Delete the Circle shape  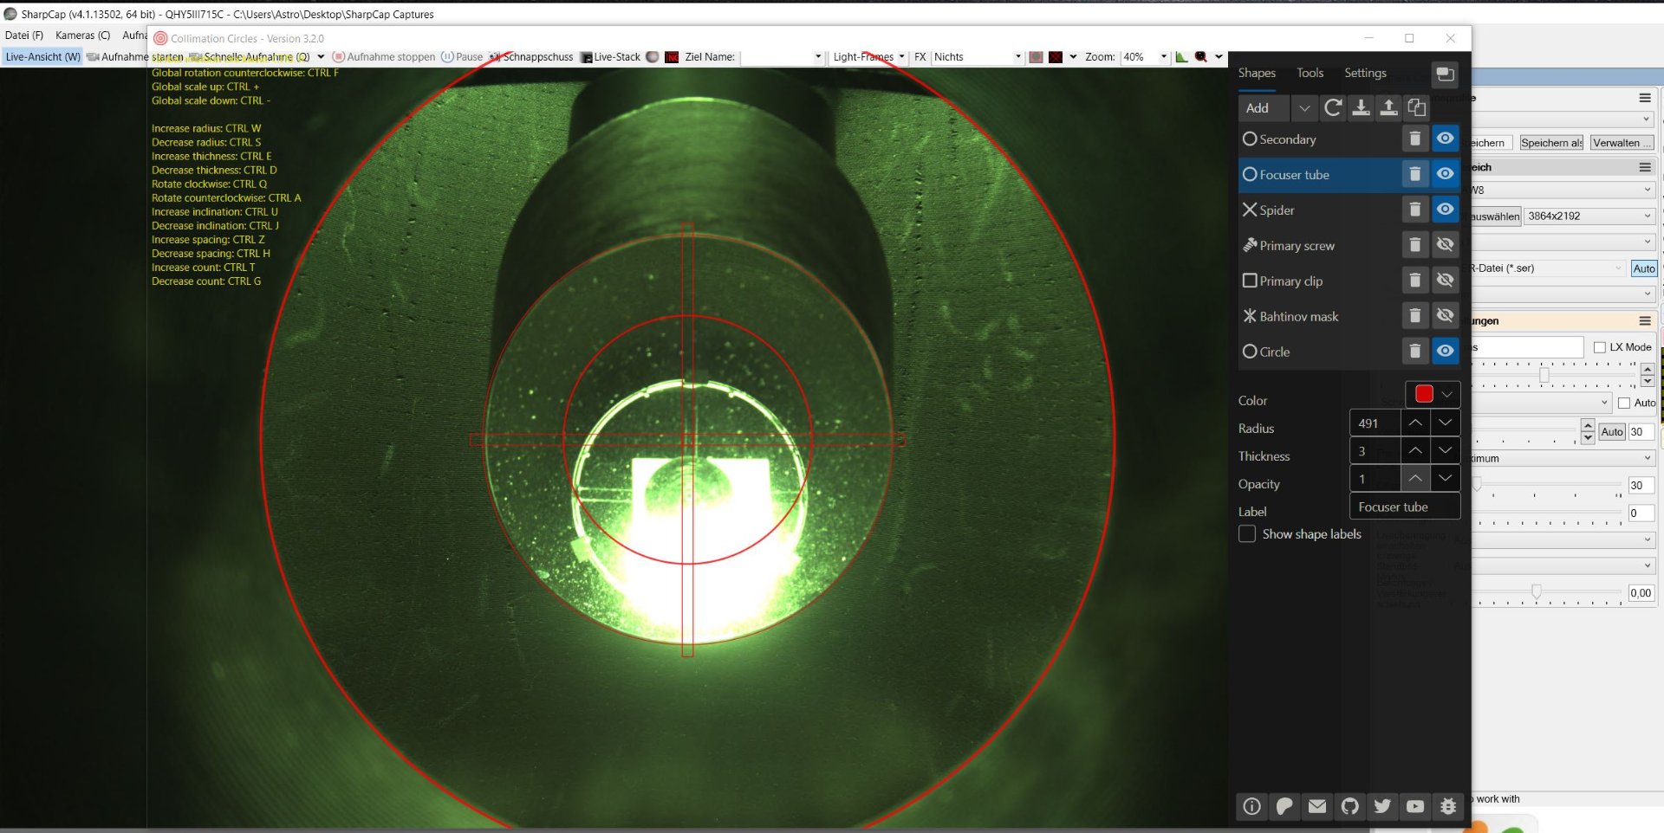click(1414, 352)
